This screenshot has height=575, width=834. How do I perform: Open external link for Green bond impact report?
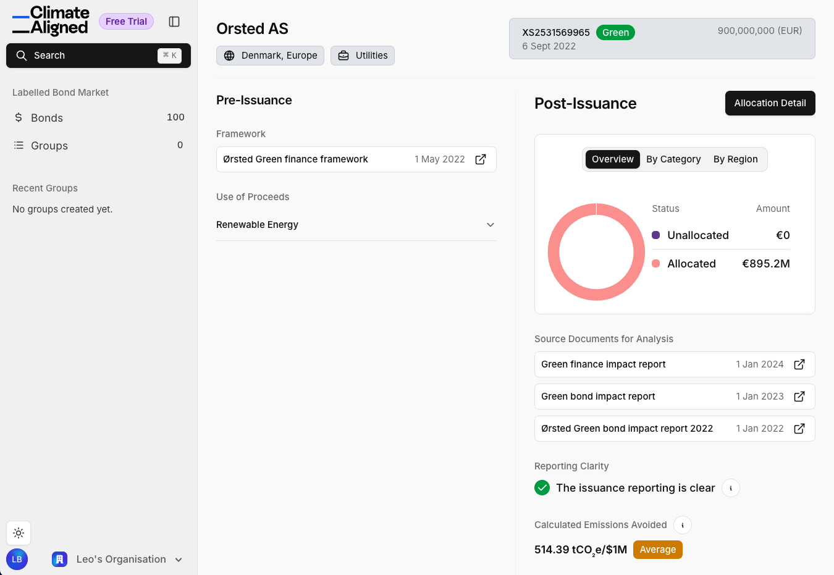(799, 397)
